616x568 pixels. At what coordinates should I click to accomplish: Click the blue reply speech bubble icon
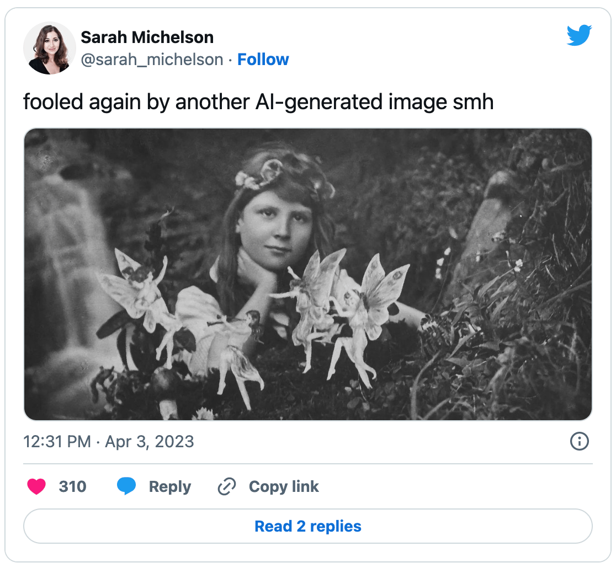pos(126,486)
